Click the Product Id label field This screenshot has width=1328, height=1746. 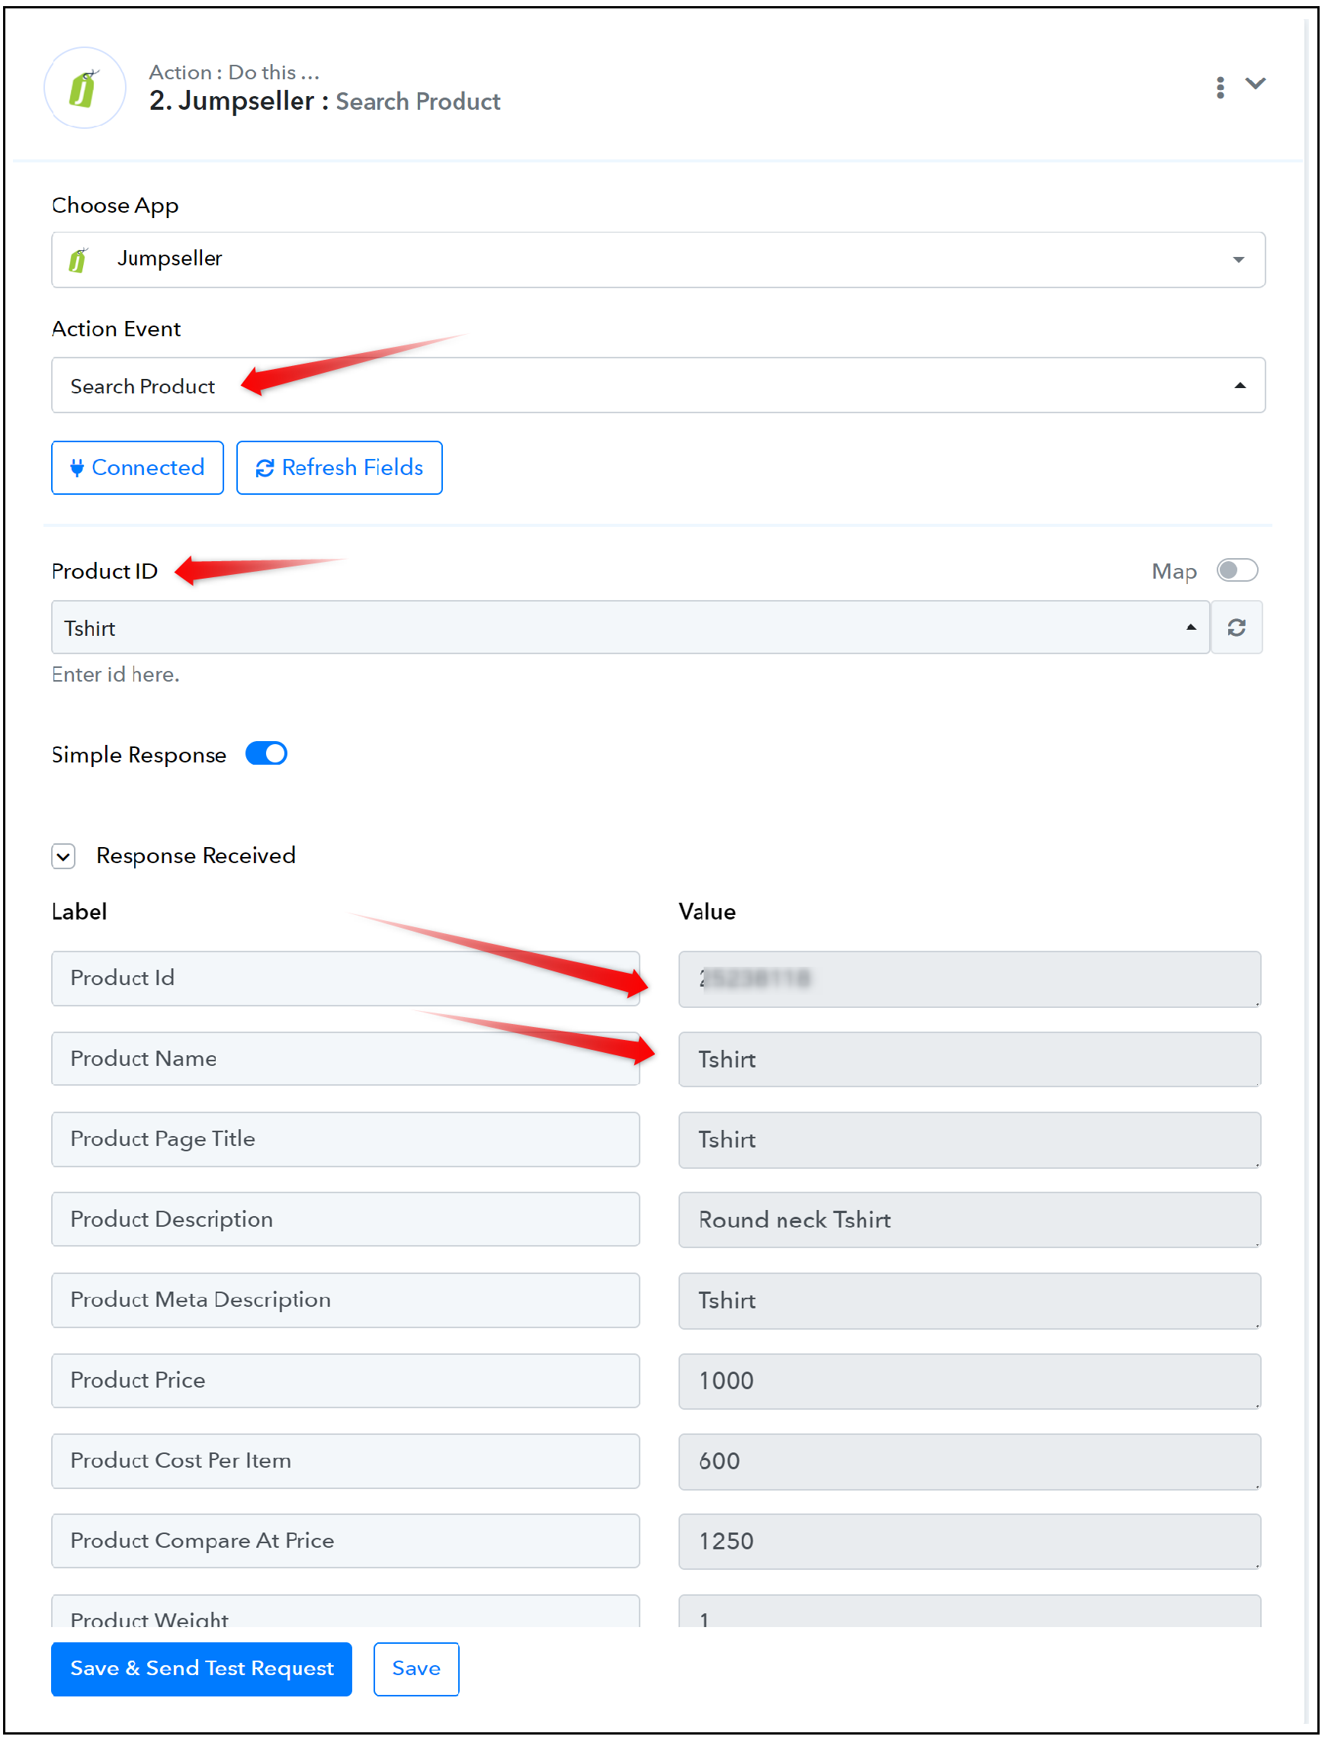coord(345,978)
